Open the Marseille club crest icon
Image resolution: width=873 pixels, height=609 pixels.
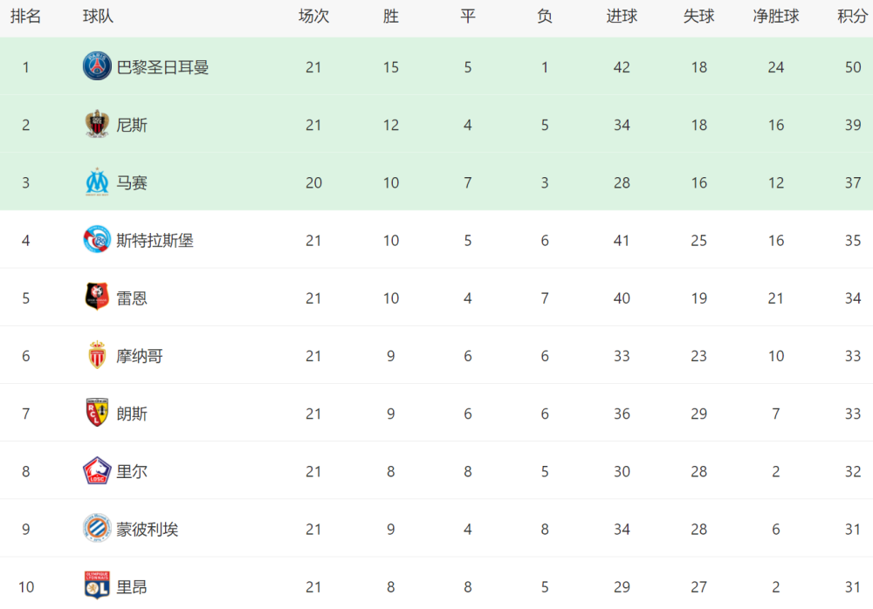pyautogui.click(x=97, y=182)
